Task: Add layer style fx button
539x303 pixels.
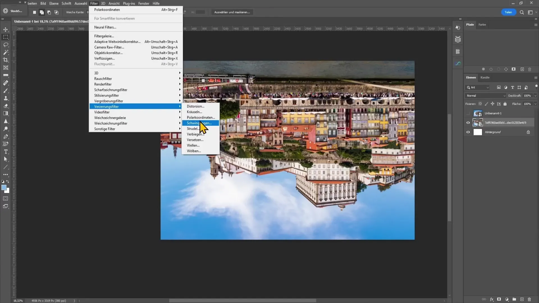Action: [x=492, y=299]
